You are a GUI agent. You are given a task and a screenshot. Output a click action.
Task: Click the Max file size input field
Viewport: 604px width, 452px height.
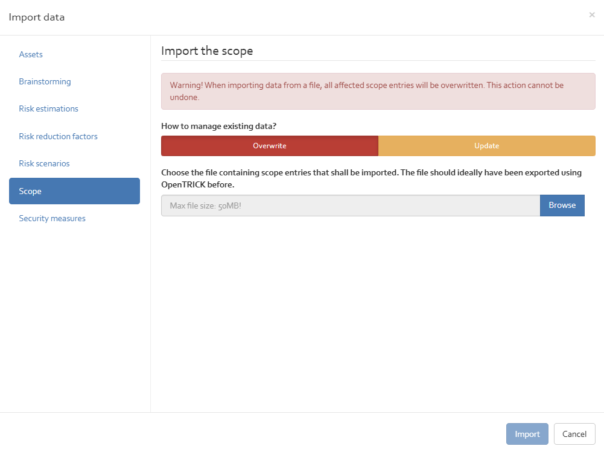point(351,206)
